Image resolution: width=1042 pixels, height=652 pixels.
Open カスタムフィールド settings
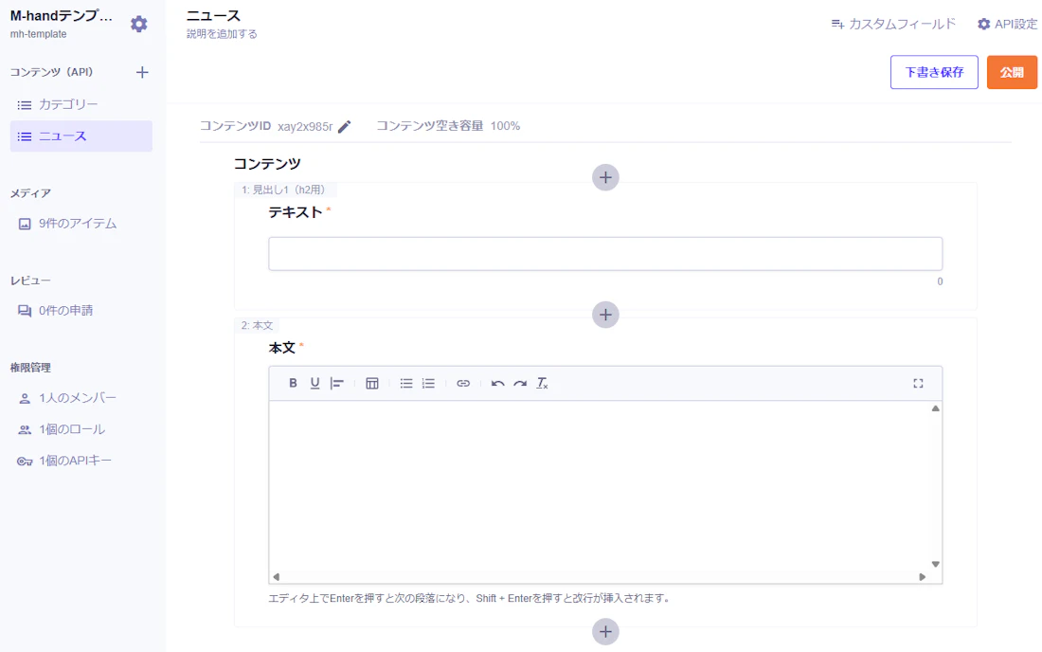pyautogui.click(x=893, y=24)
